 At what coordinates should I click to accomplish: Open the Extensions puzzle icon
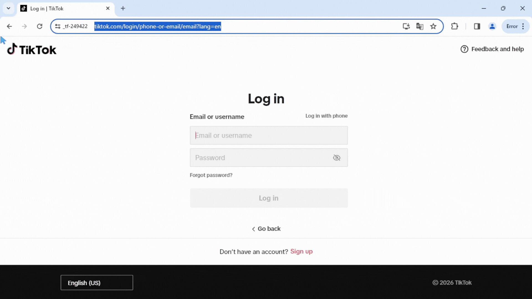[455, 26]
